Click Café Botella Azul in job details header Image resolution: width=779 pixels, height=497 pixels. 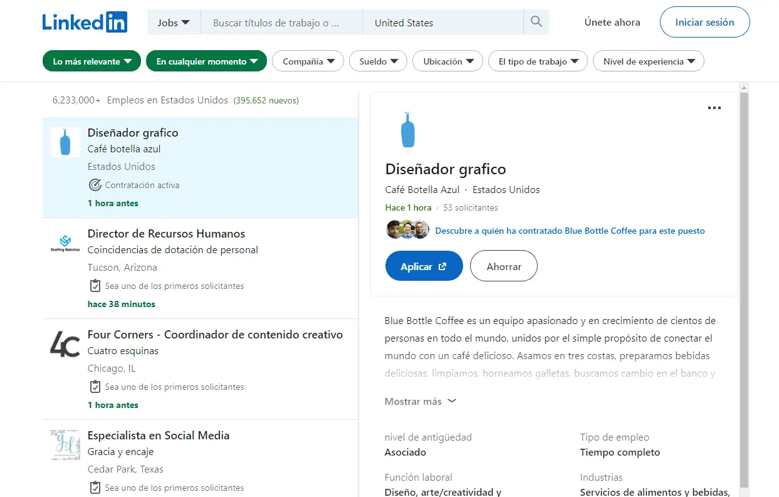[422, 190]
